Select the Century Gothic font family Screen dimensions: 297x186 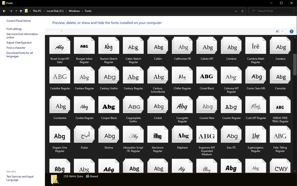pyautogui.click(x=109, y=75)
